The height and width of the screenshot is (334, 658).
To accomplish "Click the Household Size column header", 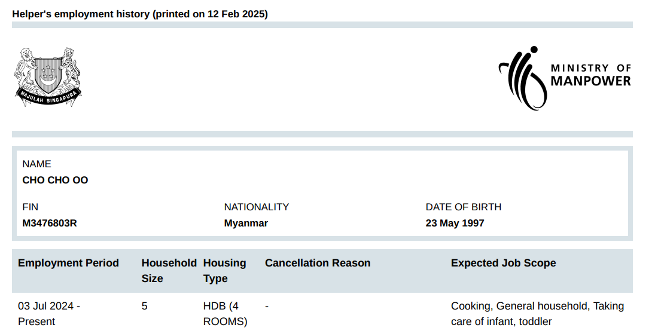I will (169, 271).
